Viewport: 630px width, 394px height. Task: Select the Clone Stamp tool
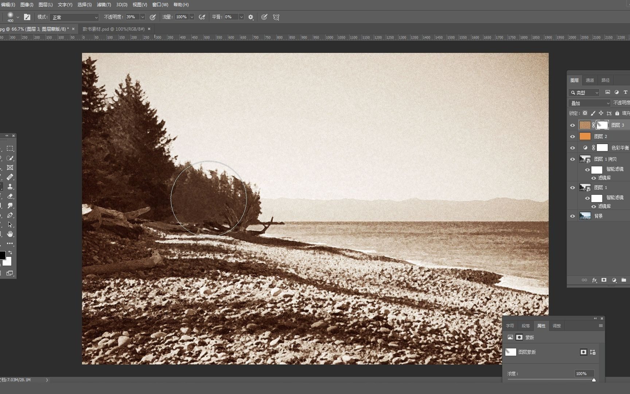point(10,186)
